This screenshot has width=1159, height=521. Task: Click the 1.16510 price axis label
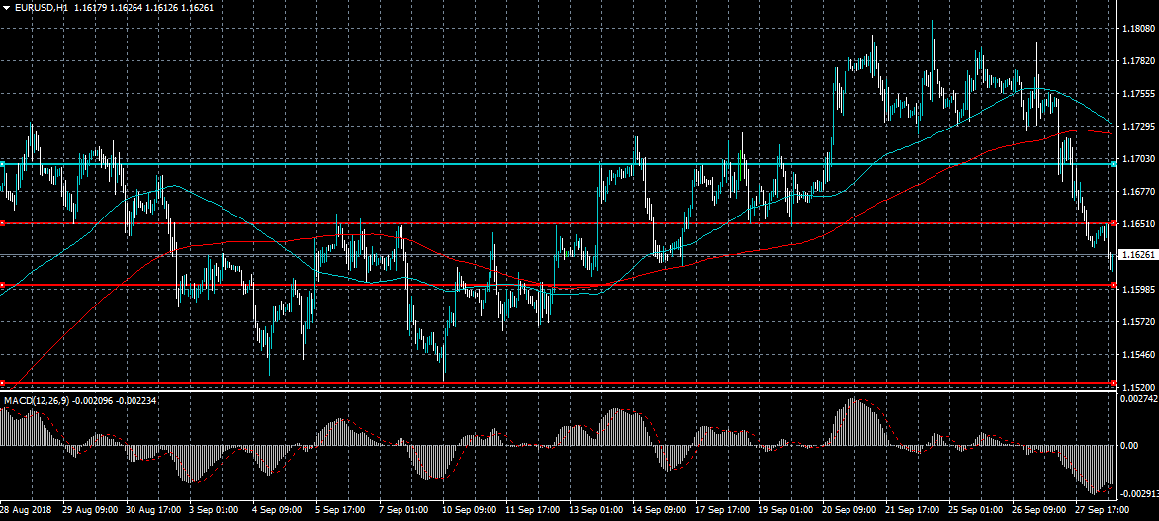1137,223
